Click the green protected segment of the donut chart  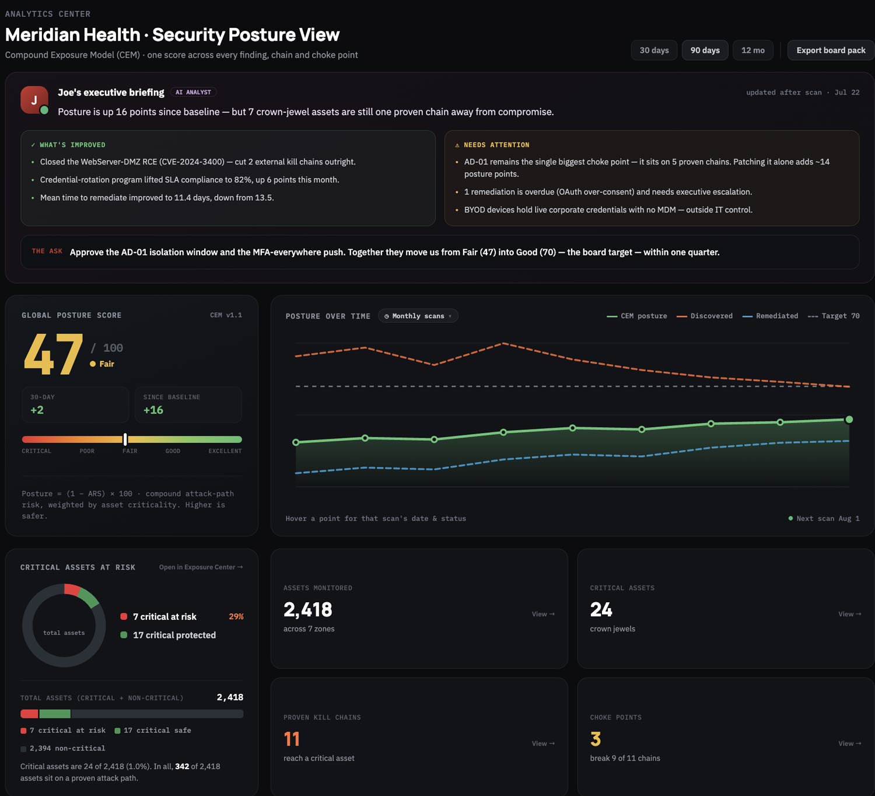[x=89, y=598]
